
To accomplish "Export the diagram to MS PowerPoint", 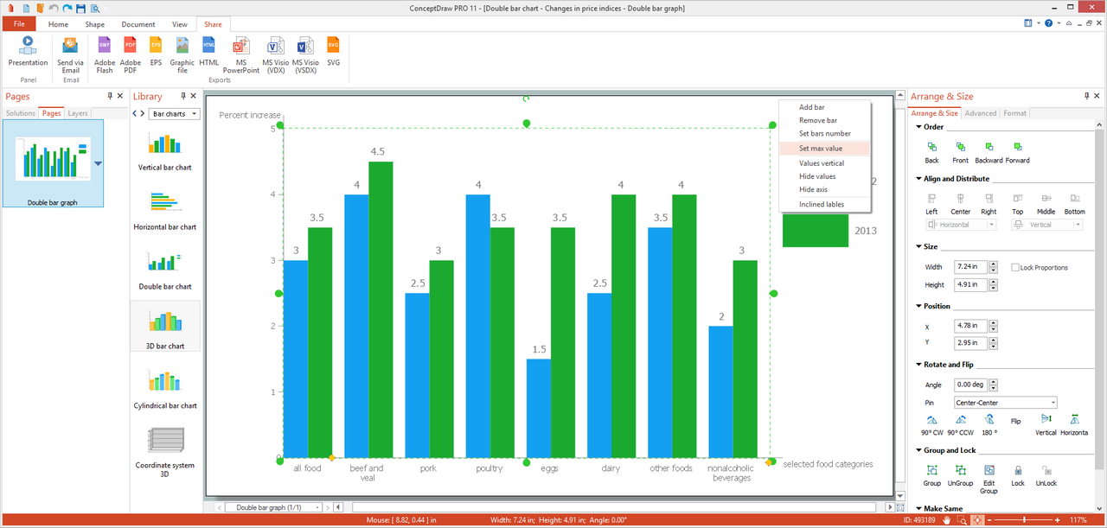I will 241,47.
